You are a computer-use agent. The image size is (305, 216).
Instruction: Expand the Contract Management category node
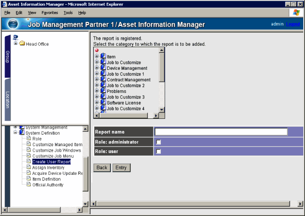coord(97,79)
